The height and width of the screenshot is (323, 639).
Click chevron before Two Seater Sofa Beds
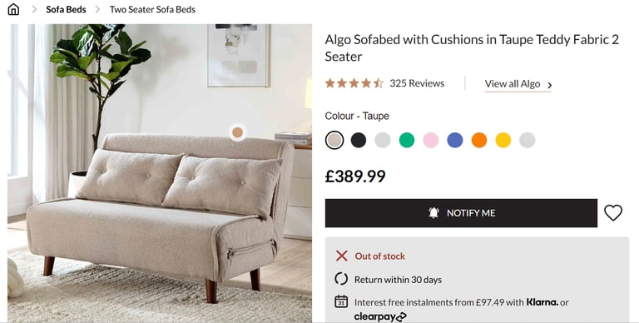(x=97, y=9)
